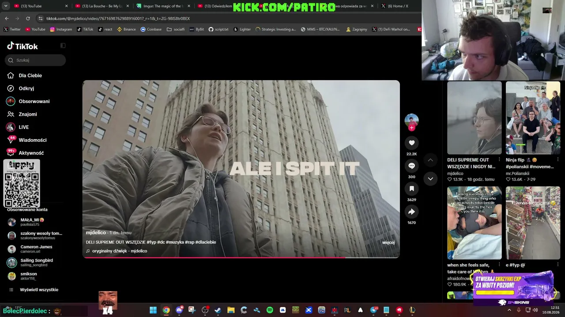Viewport: 565px width, 317px height.
Task: Switch to the La Bouche - Be My Lover tab
Action: [x=102, y=6]
